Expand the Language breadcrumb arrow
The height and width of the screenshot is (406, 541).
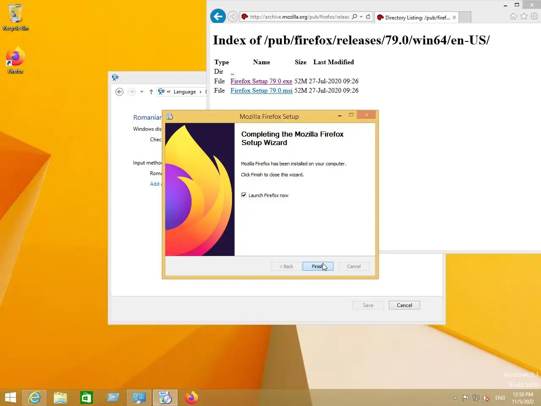point(200,92)
